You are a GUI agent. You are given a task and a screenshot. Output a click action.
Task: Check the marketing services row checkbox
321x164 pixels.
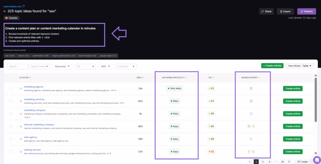pyautogui.click(x=11, y=101)
